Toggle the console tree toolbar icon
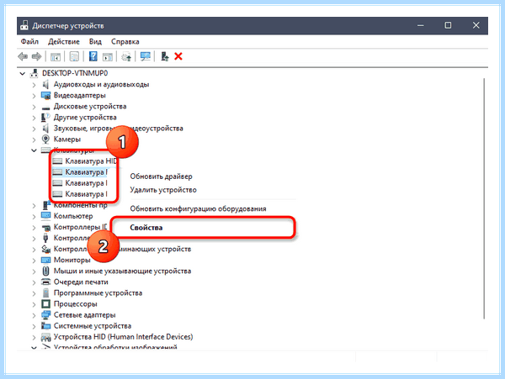Screen dimensions: 505x379 point(56,57)
